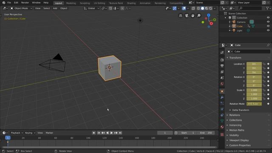Open the Physics properties tab

click(x=222, y=109)
